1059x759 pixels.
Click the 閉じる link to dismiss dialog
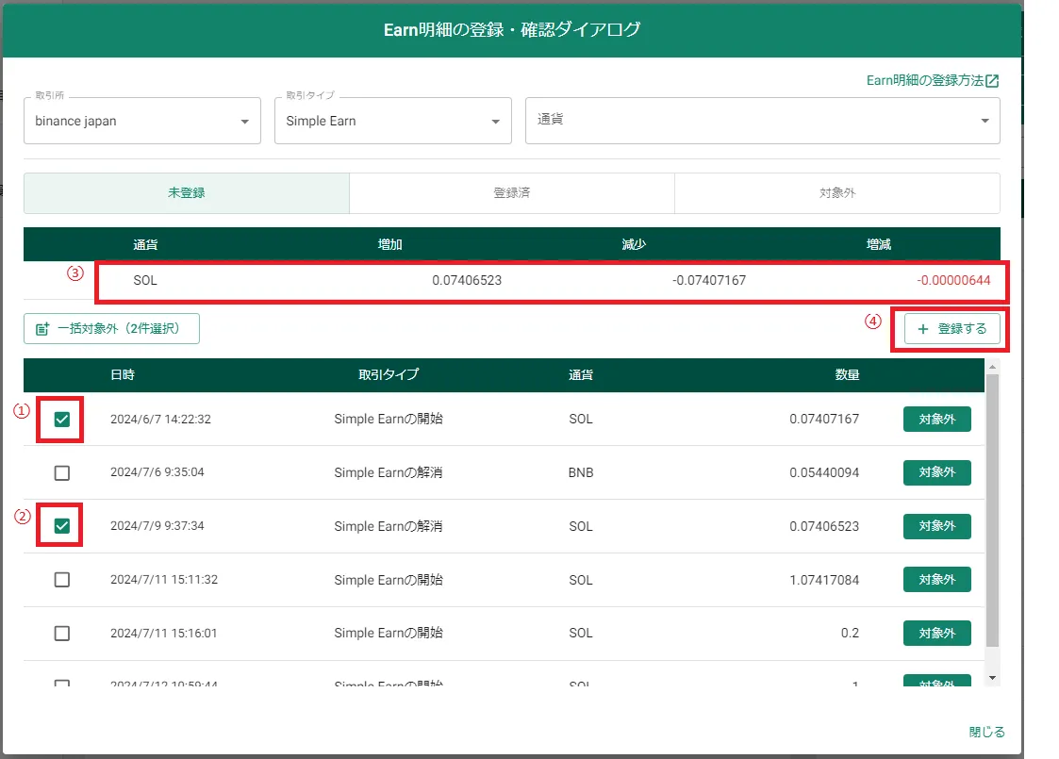(986, 731)
